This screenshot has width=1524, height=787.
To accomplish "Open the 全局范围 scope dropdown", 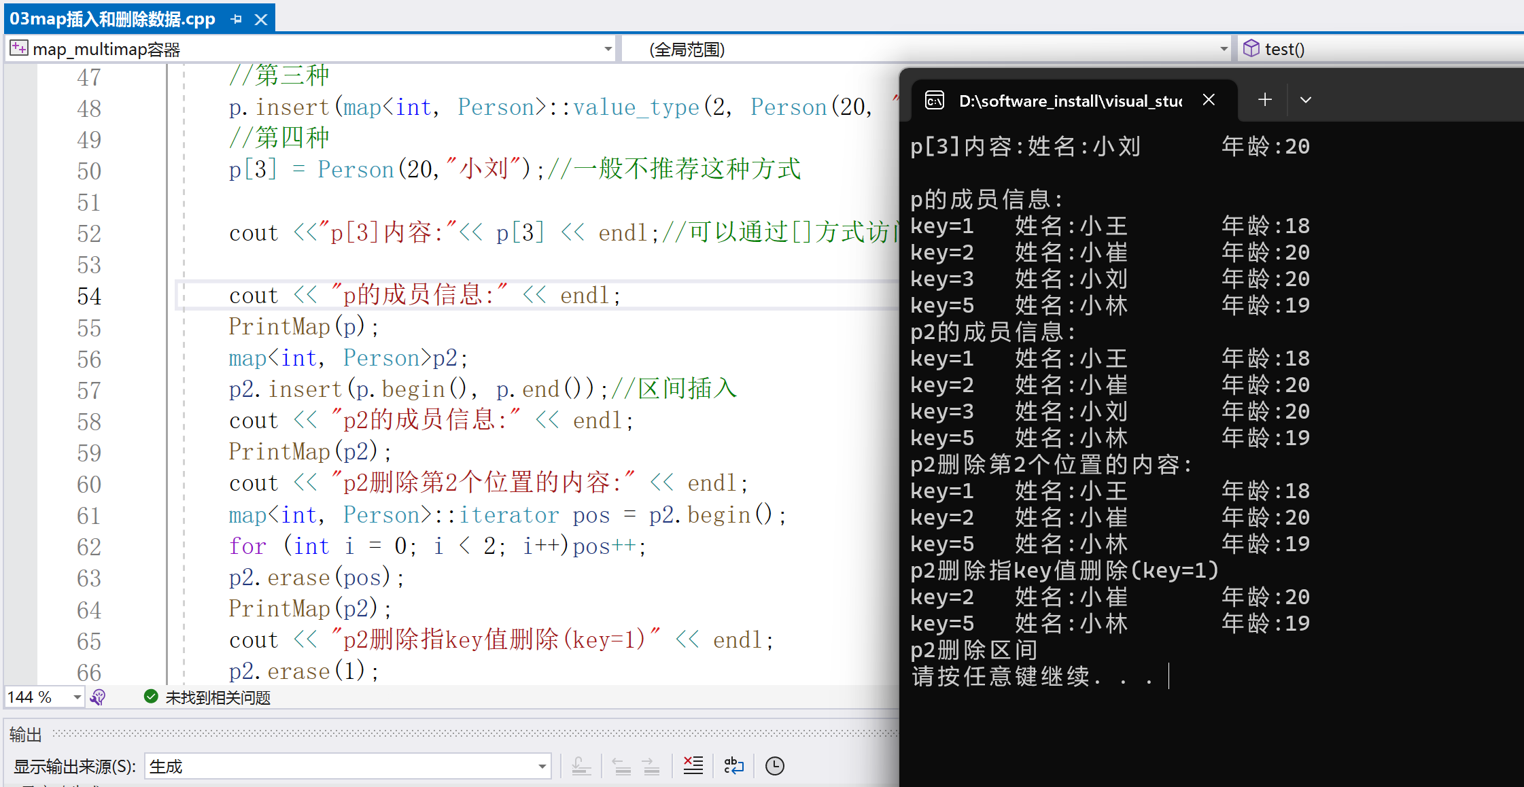I will click(x=1224, y=49).
